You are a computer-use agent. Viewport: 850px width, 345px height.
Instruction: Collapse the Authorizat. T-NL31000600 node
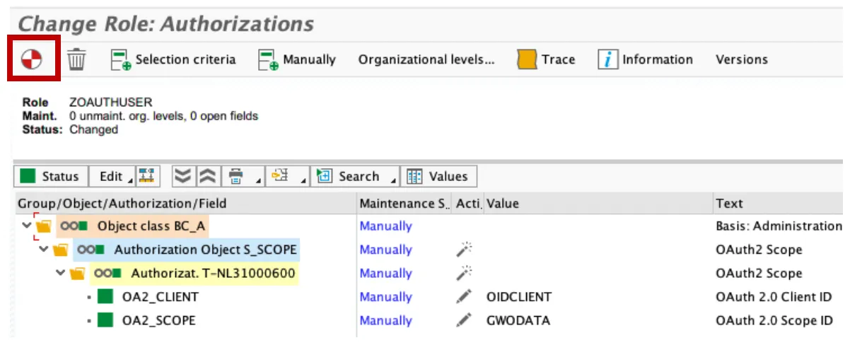tap(61, 274)
